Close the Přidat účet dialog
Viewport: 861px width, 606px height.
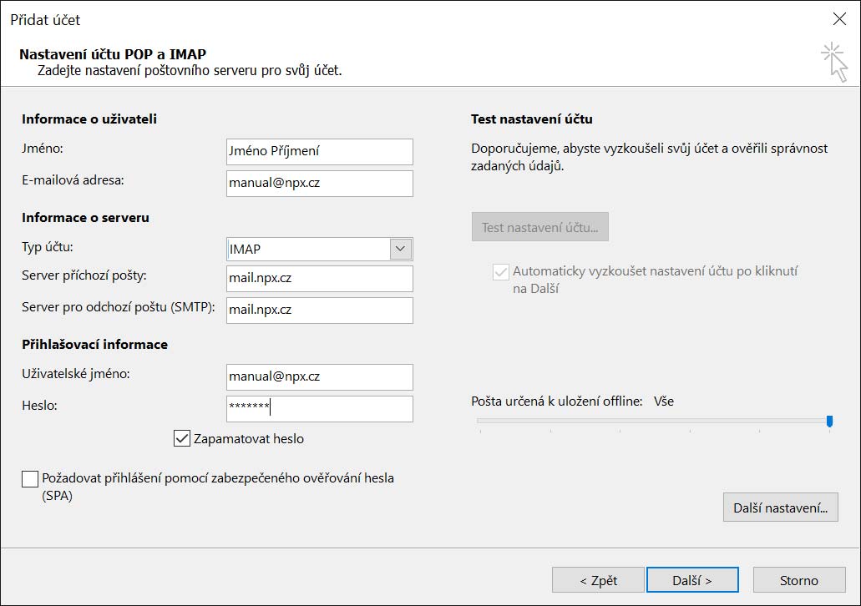(839, 19)
